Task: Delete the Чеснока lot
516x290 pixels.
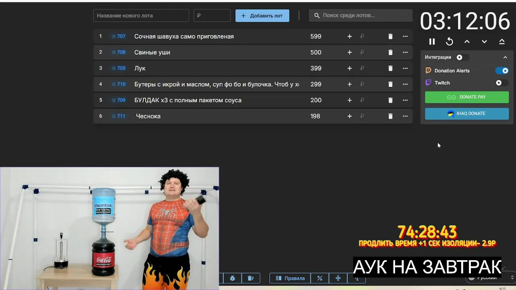Action: (390, 116)
